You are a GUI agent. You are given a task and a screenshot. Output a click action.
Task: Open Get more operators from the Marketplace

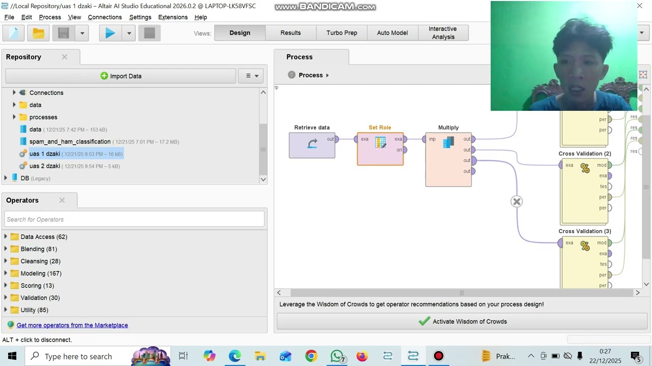(72, 325)
